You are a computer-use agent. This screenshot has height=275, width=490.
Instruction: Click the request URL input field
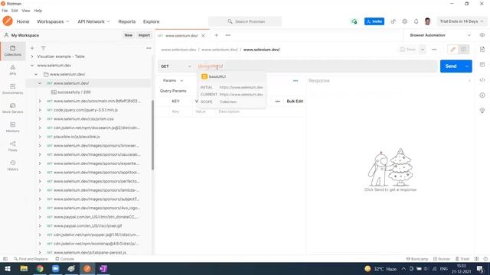(317, 66)
